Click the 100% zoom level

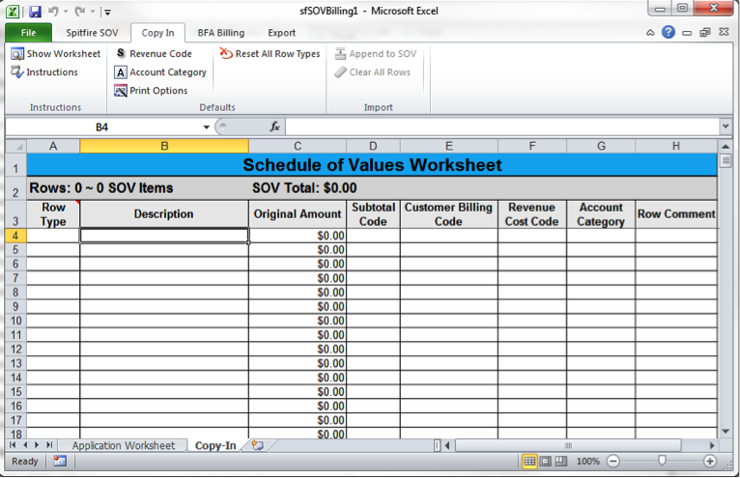coord(588,461)
